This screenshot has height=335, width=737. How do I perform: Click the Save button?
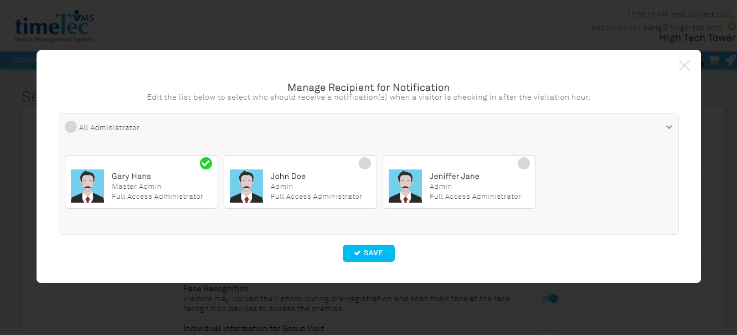369,253
